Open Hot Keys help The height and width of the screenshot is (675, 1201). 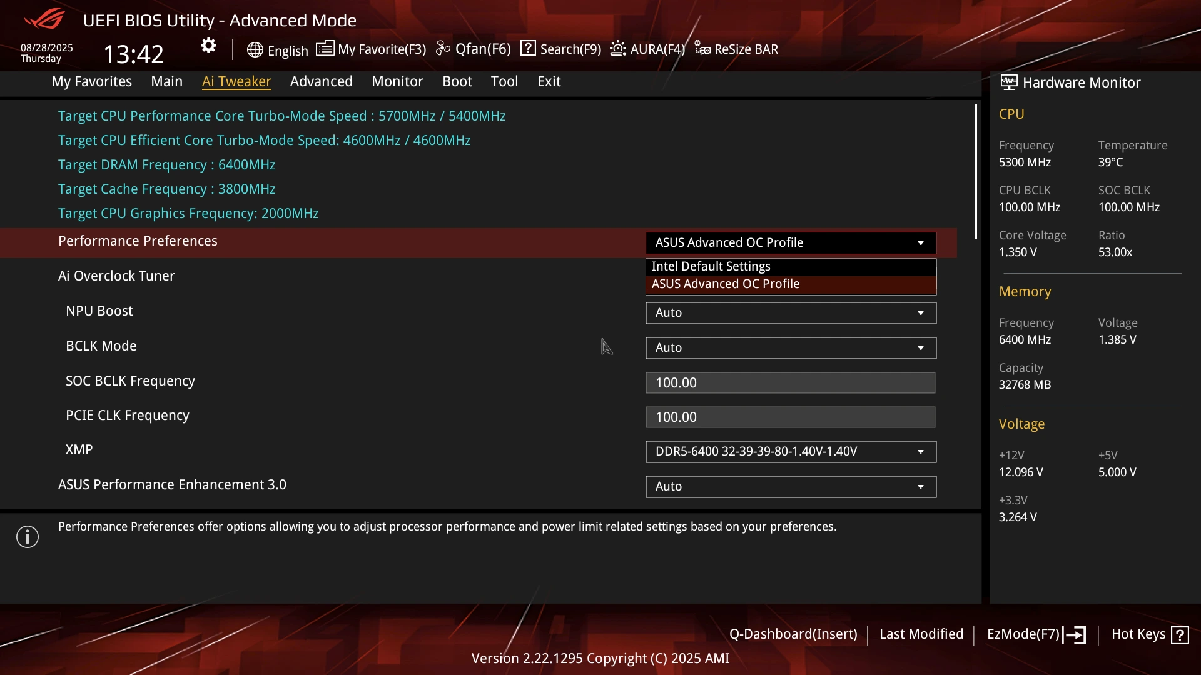1138,634
